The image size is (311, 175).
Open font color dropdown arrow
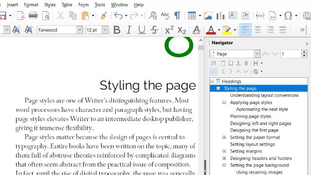(x=219, y=30)
